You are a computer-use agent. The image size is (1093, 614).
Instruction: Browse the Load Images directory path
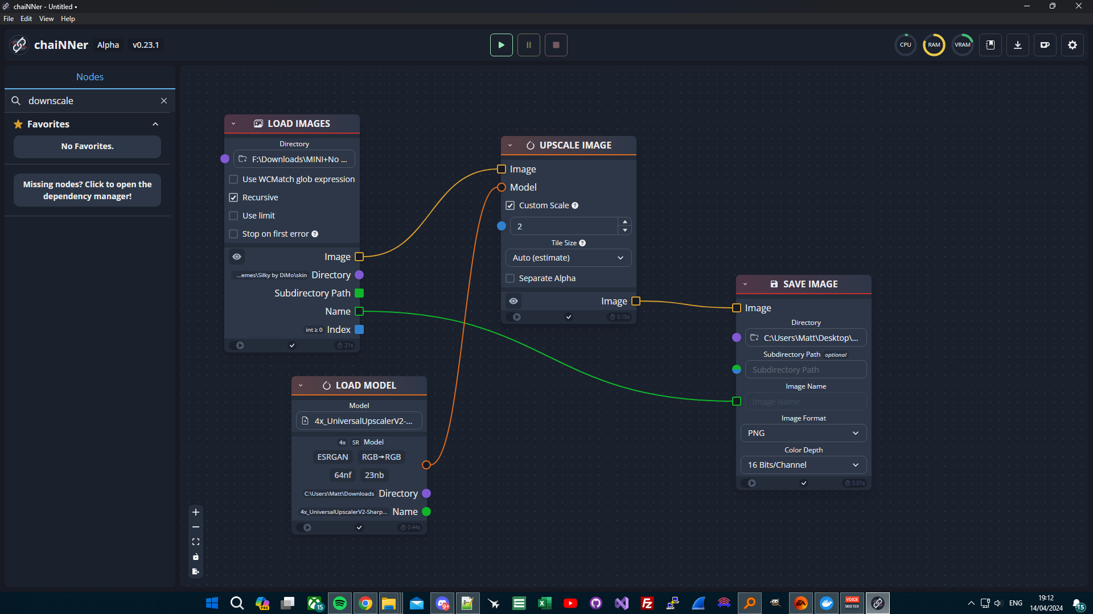(x=294, y=159)
